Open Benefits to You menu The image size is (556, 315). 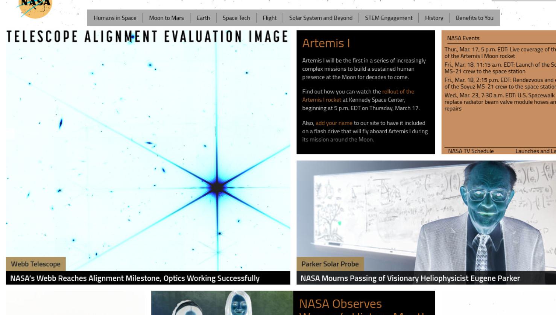(x=474, y=18)
